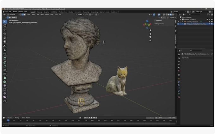Select the Extrude Region tool
The height and width of the screenshot is (134, 215).
tap(5, 58)
